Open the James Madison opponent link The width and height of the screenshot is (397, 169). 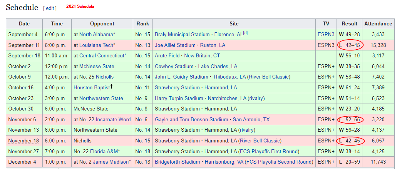[111, 162]
